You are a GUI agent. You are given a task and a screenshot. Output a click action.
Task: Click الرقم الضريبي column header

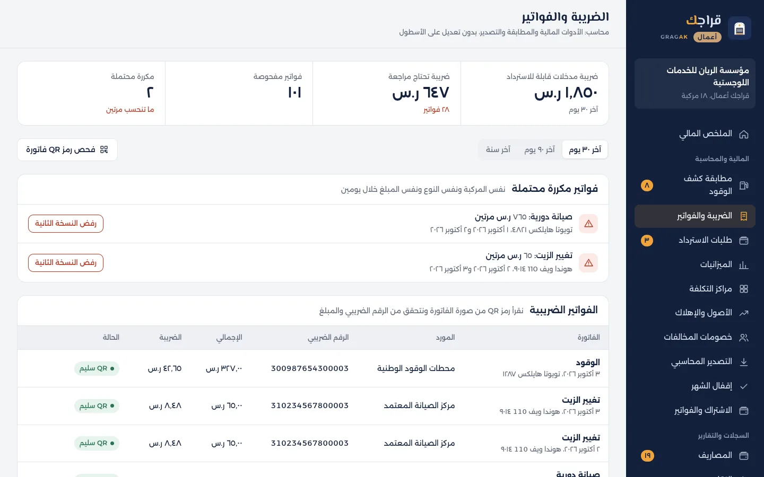328,338
